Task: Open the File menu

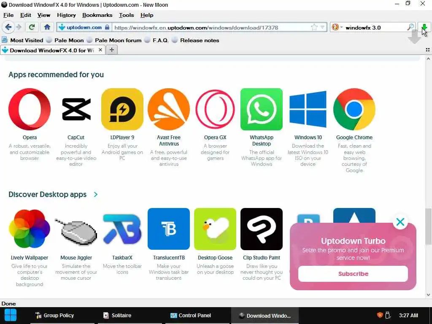Action: (x=8, y=15)
